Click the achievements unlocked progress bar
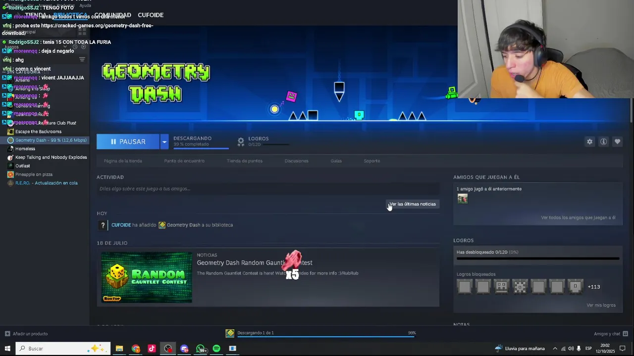 point(538,258)
